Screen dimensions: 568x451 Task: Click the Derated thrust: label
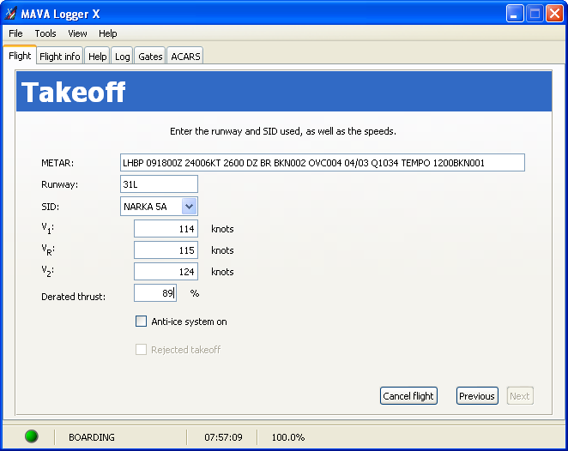tap(74, 297)
